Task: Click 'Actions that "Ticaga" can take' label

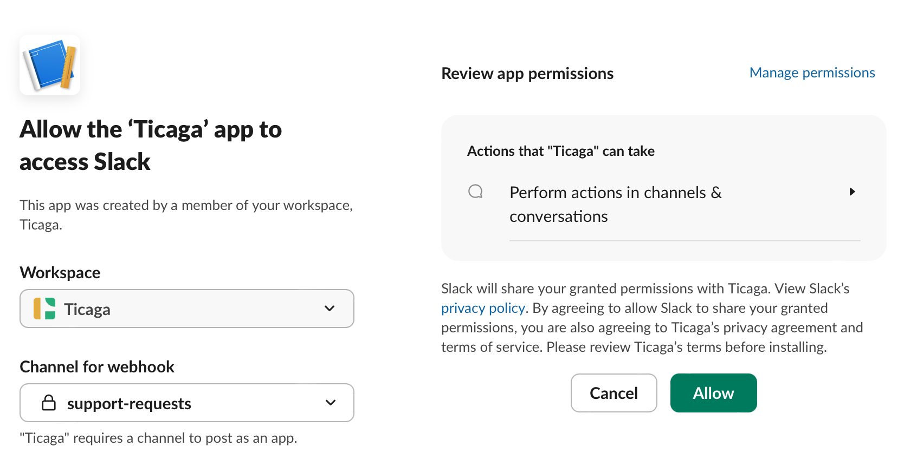Action: click(561, 151)
